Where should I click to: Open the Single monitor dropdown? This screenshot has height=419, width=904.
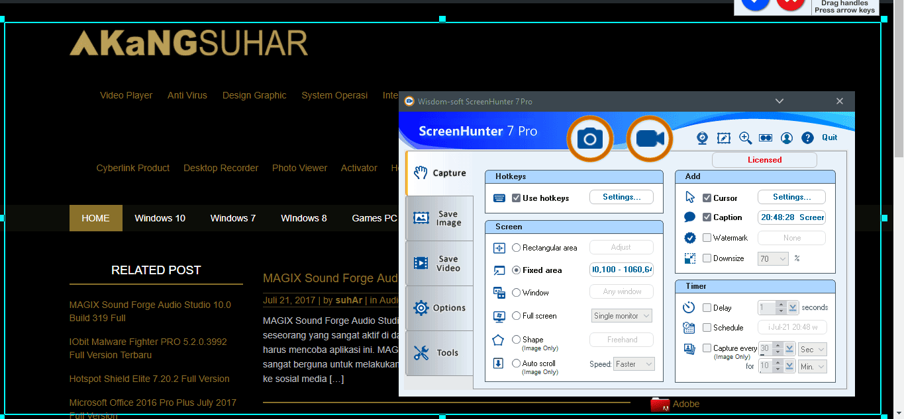pos(622,316)
